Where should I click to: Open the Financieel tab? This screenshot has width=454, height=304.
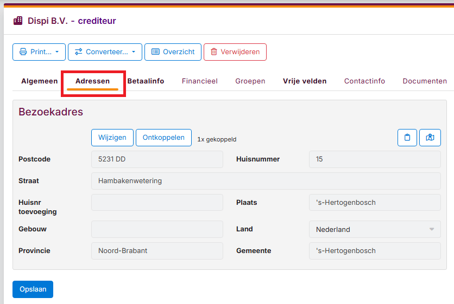[199, 81]
